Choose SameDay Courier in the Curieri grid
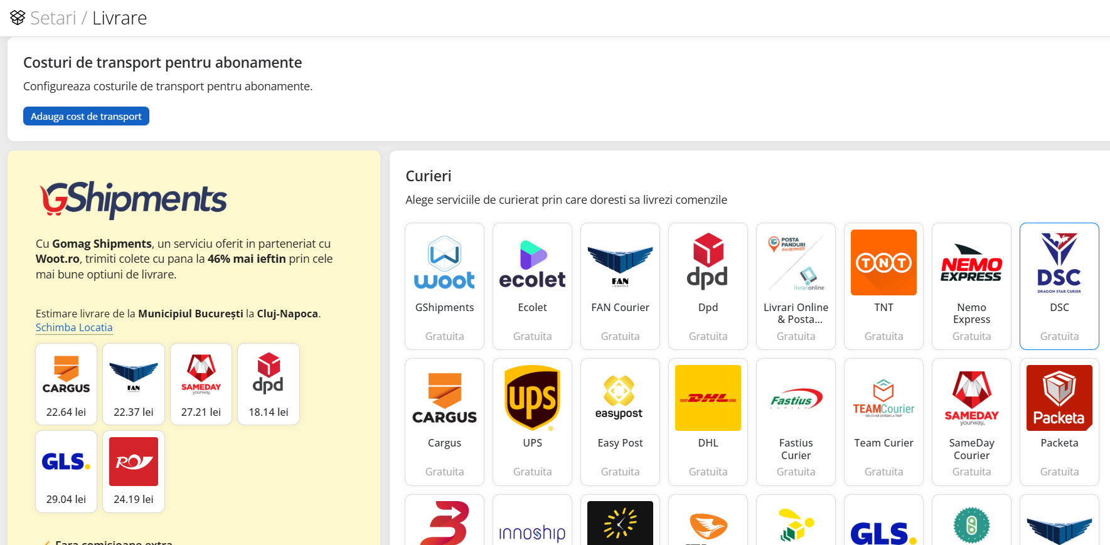Image resolution: width=1110 pixels, height=545 pixels. click(x=971, y=422)
